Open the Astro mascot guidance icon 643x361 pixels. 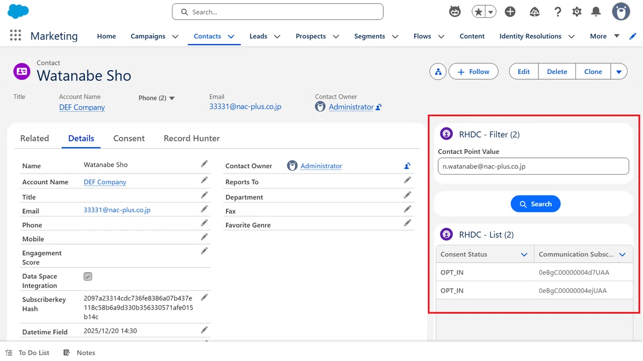[455, 11]
